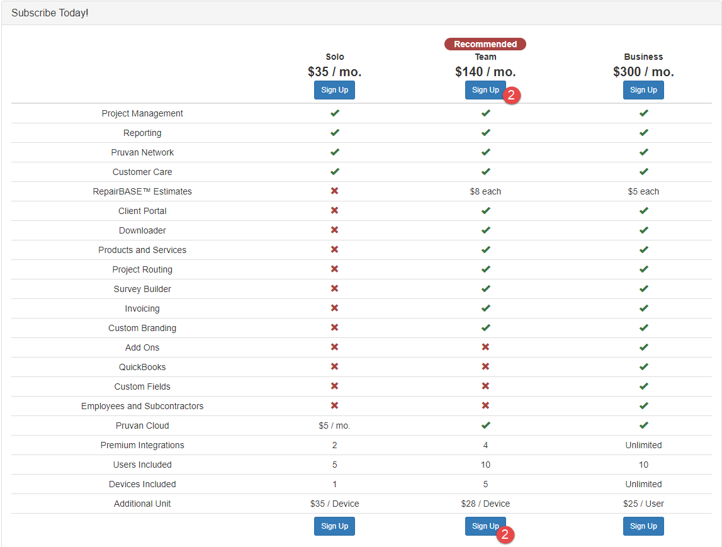
Task: Click the Business QuickBooks checkmark icon
Action: pyautogui.click(x=643, y=367)
